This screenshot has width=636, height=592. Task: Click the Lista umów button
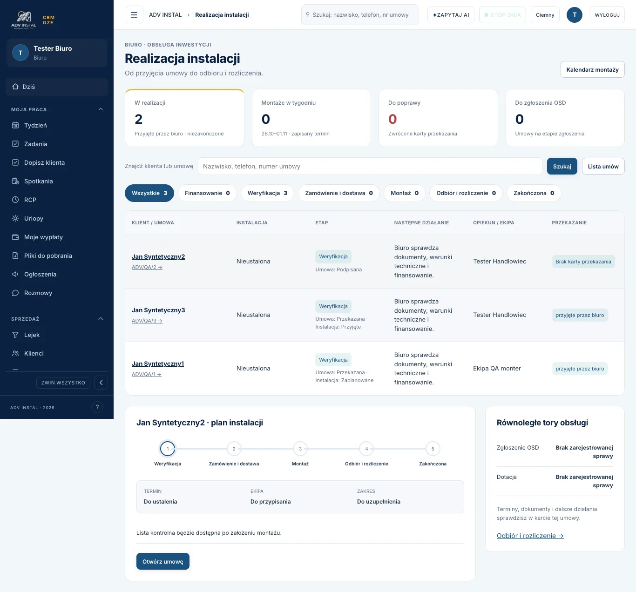click(603, 166)
